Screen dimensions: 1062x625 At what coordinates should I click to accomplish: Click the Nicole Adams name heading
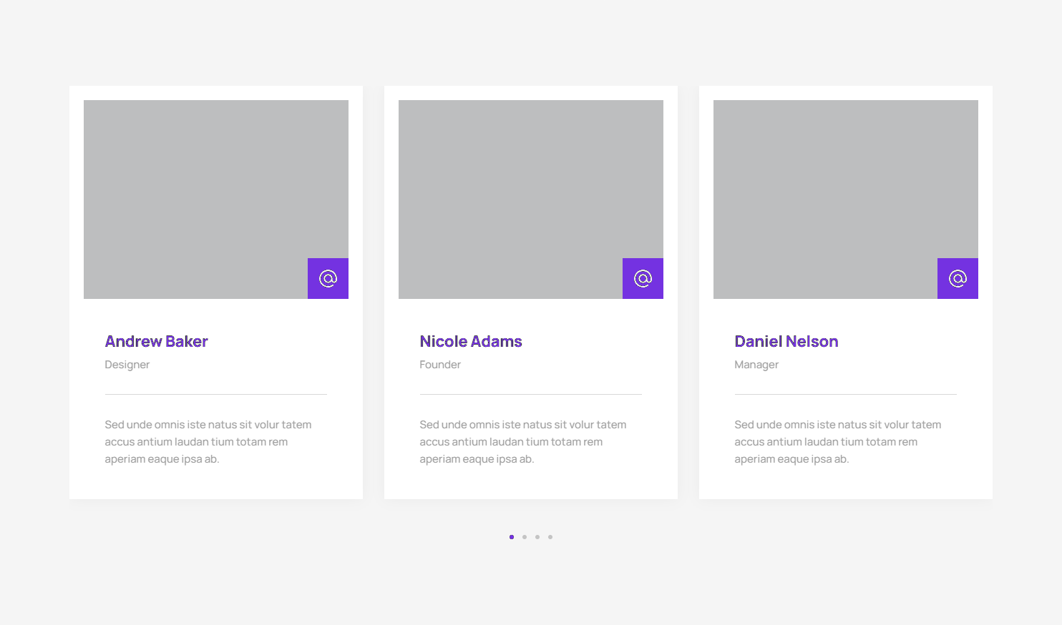[470, 341]
